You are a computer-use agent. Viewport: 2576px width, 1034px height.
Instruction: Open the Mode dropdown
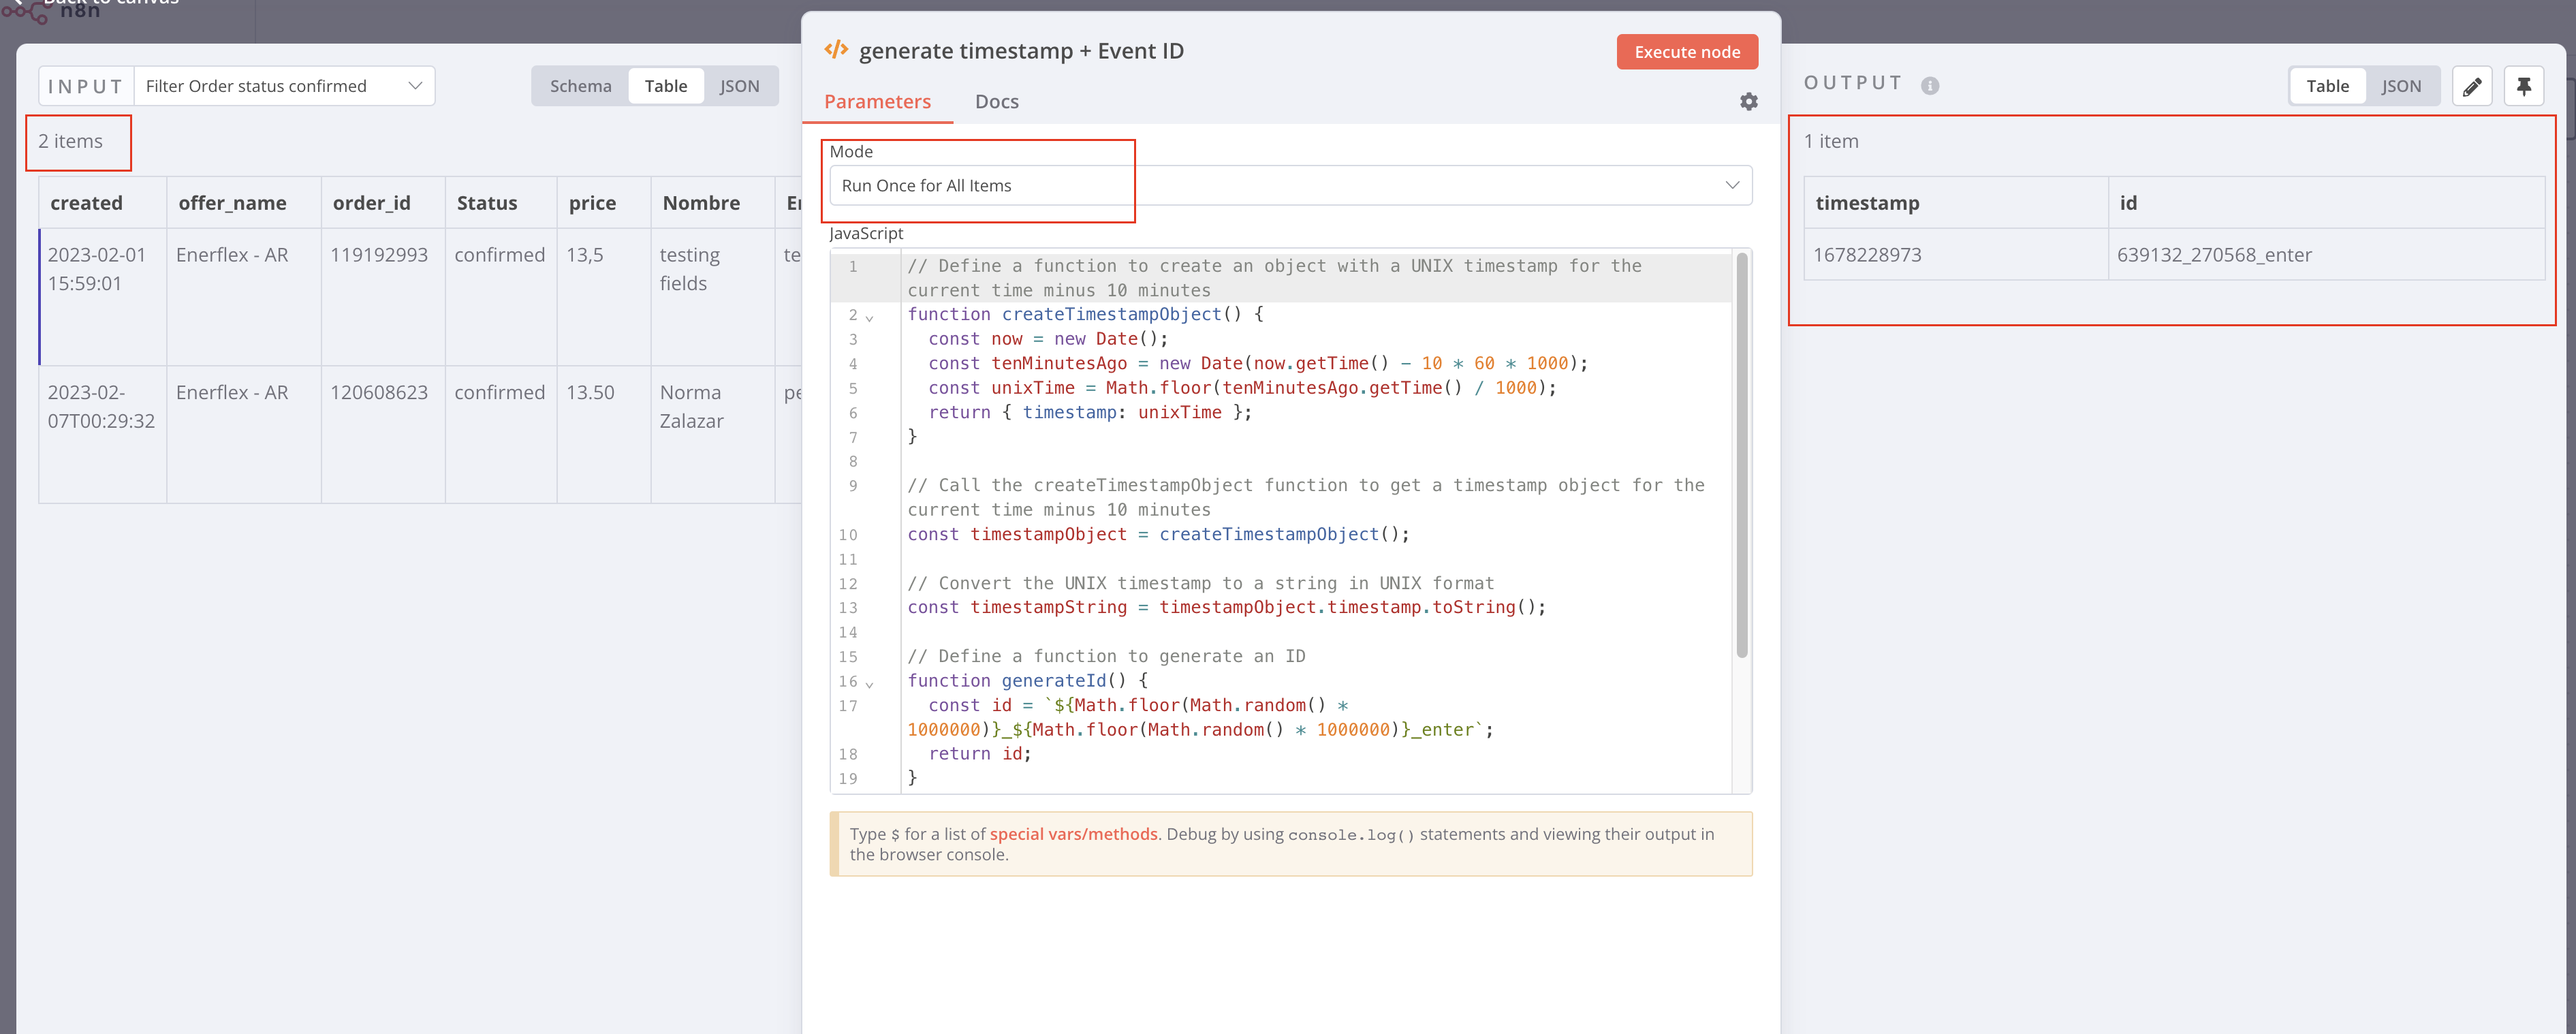(x=1290, y=186)
